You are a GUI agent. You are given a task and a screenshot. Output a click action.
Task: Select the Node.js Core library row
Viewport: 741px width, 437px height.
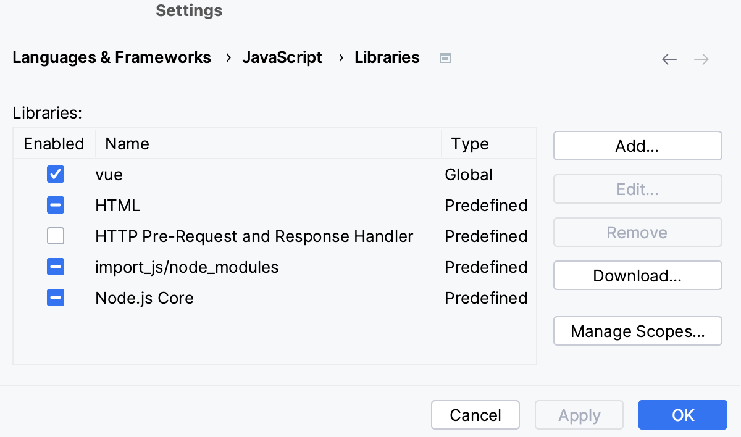(x=144, y=298)
